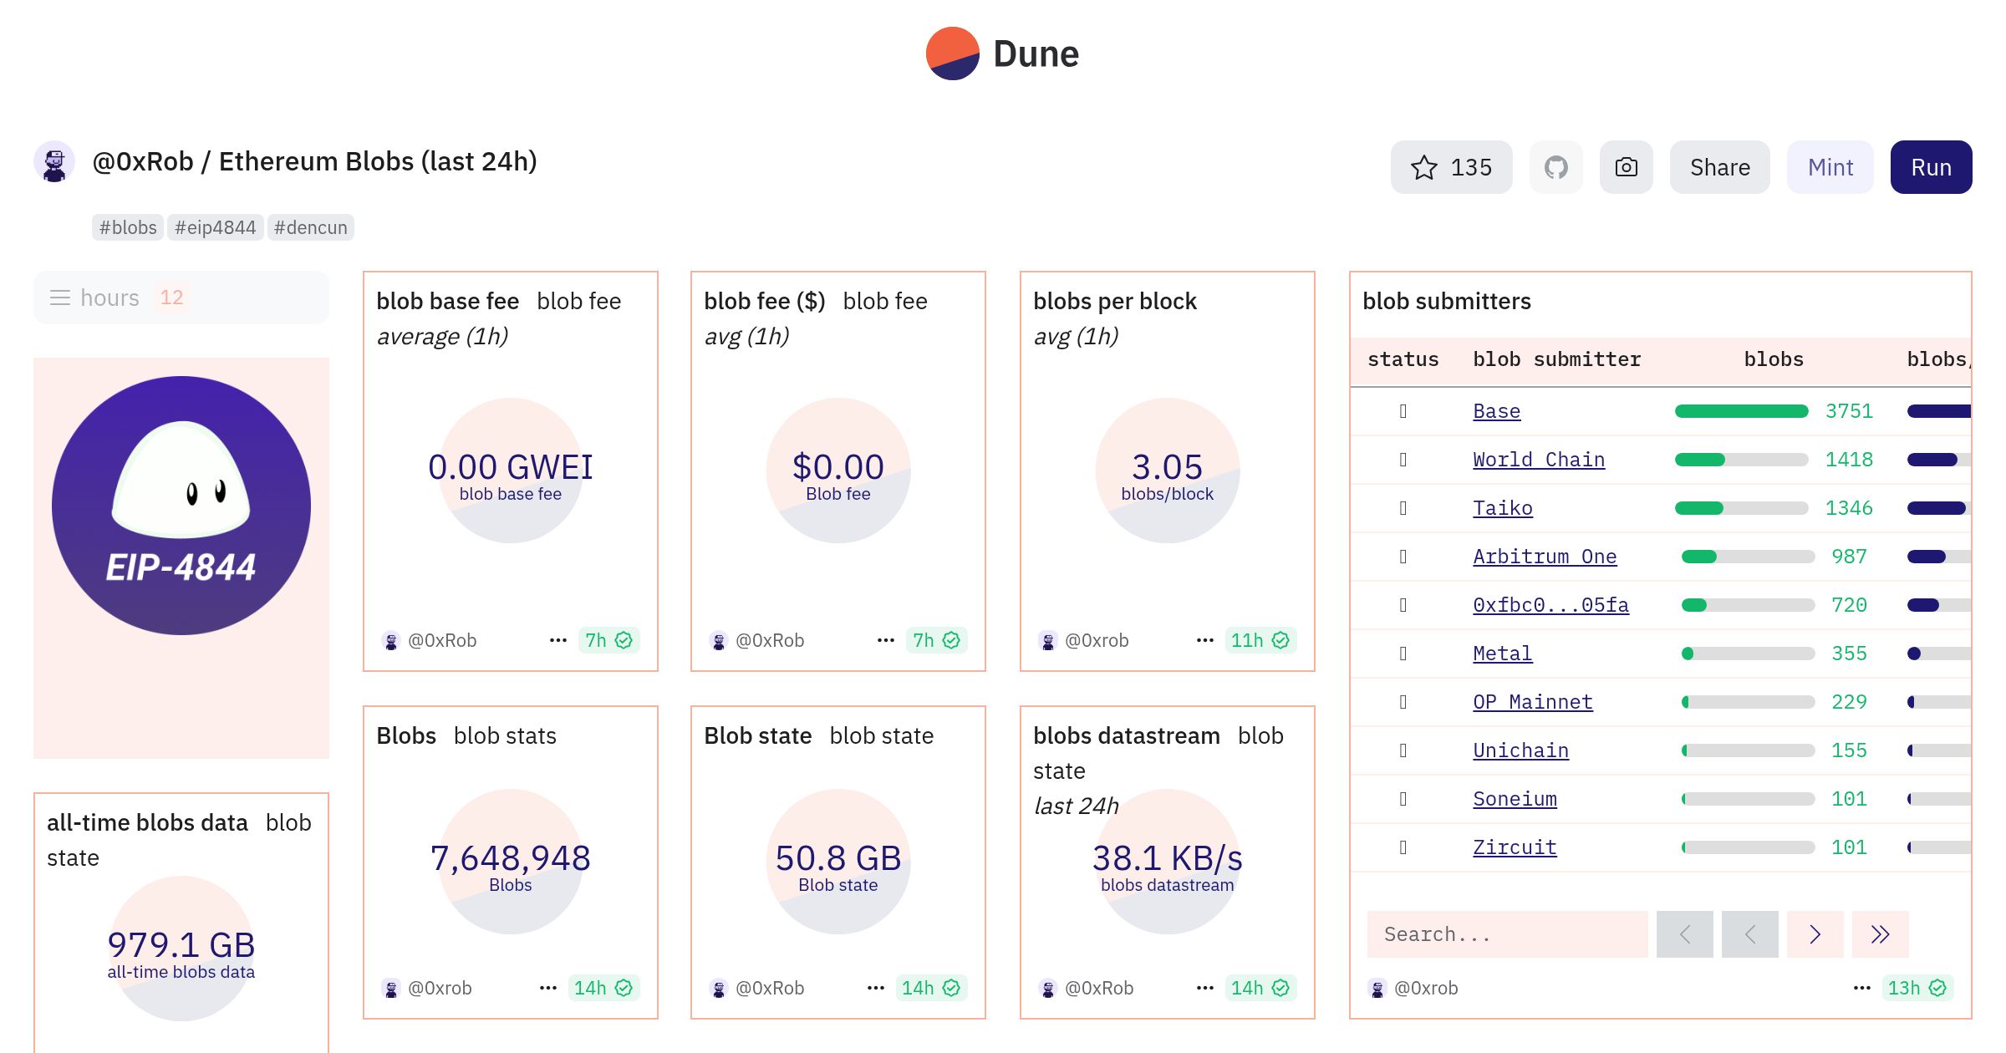Click Taiko blobs bar 1346
The height and width of the screenshot is (1053, 2006).
click(1742, 508)
